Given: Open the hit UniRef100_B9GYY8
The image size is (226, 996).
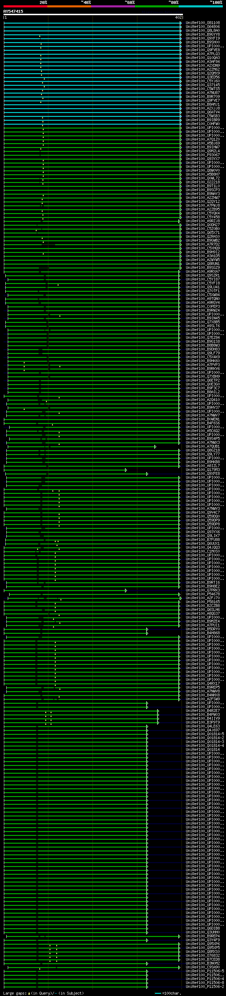Looking at the screenshot, I should (203, 34).
